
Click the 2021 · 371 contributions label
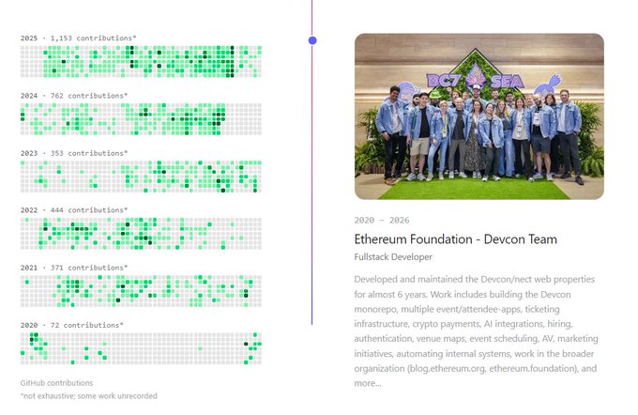tap(73, 268)
